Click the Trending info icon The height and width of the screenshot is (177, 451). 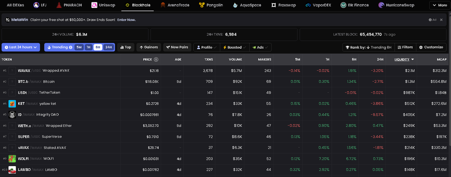[71, 47]
